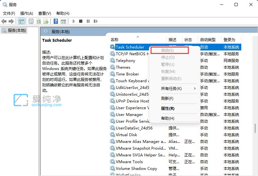Click the Refresh toolbar icon
This screenshot has height=176, width=258.
point(39,21)
